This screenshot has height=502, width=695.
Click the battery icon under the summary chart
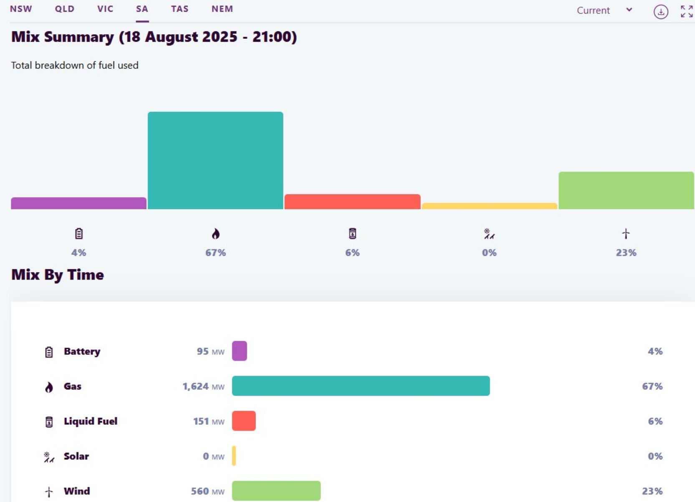(79, 234)
